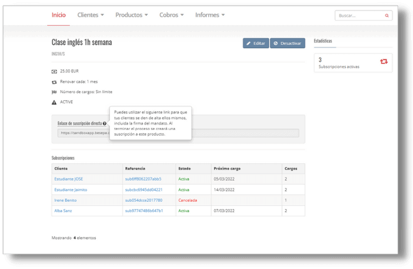This screenshot has width=413, height=269.
Task: Open subscription sub6ff8062207abb5
Action: coord(143,179)
